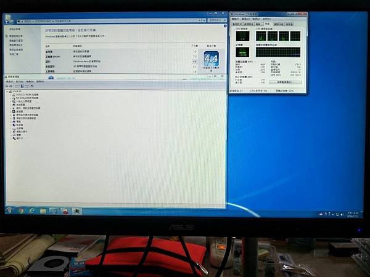Open 控制台首頁 link in sidebar
Image resolution: width=370 pixels, height=277 pixels.
15,30
